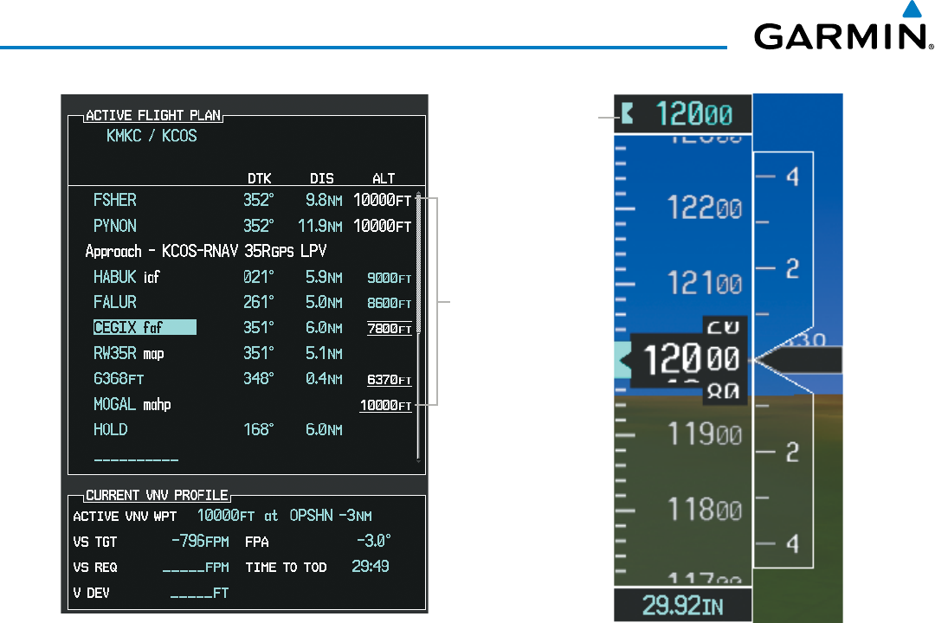This screenshot has width=935, height=623.
Task: Select the PYNON waypoint
Action: (114, 226)
